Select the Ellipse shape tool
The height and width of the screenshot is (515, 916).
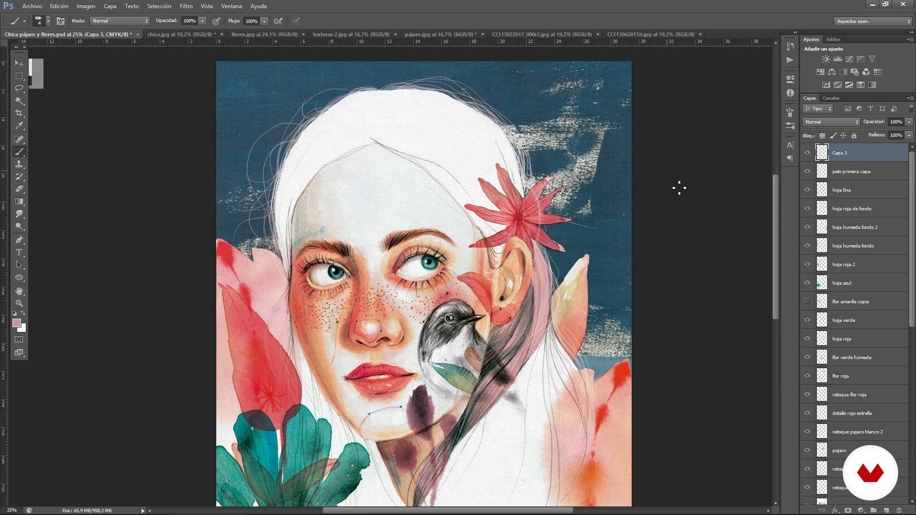[x=19, y=278]
